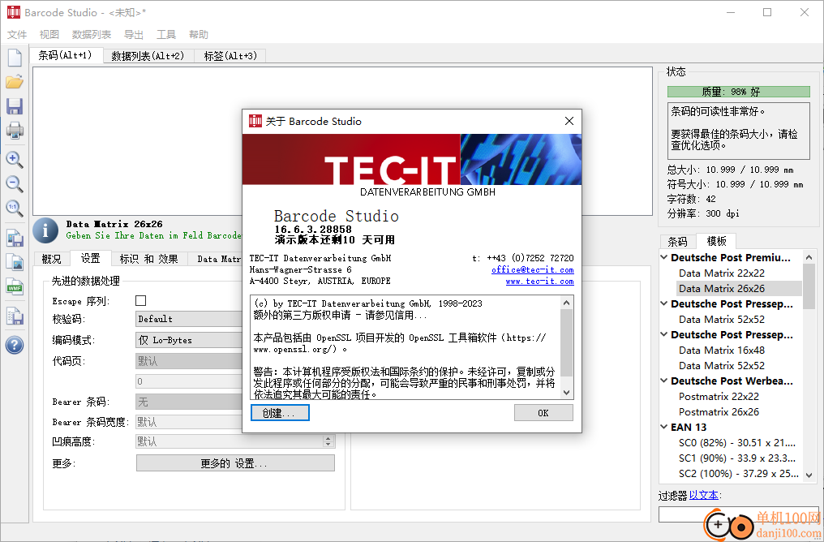Select Data Matrix 26x26 template

tap(721, 289)
